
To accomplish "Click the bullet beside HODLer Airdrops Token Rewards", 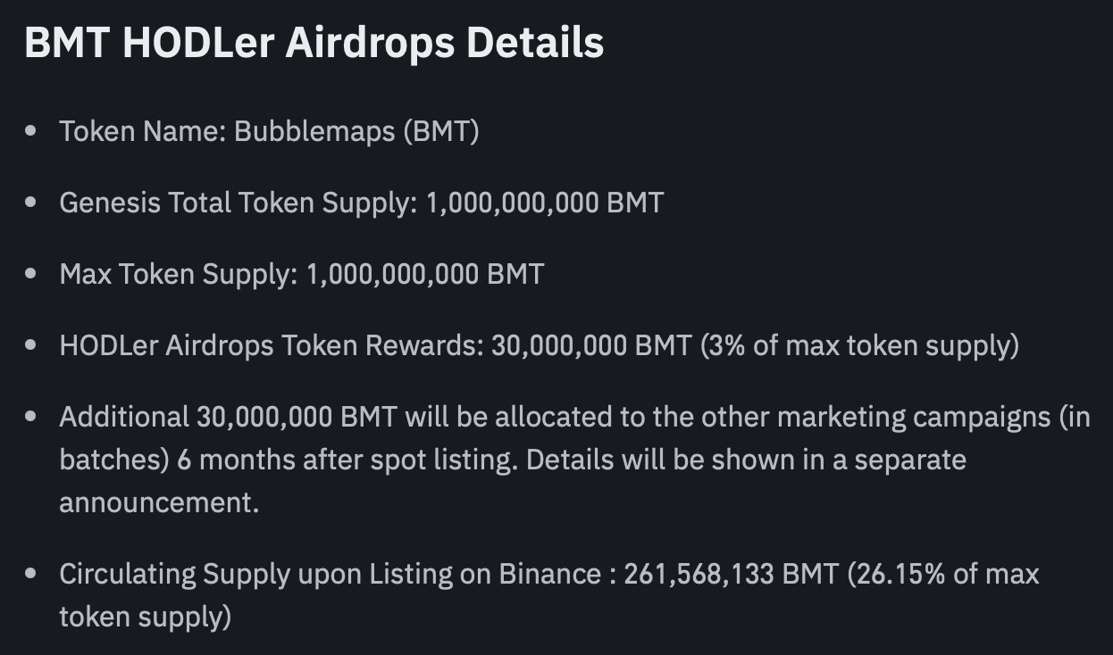I will pyautogui.click(x=31, y=345).
